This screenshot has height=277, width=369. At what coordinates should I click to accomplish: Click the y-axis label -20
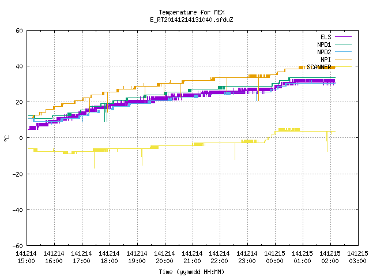coord(18,174)
